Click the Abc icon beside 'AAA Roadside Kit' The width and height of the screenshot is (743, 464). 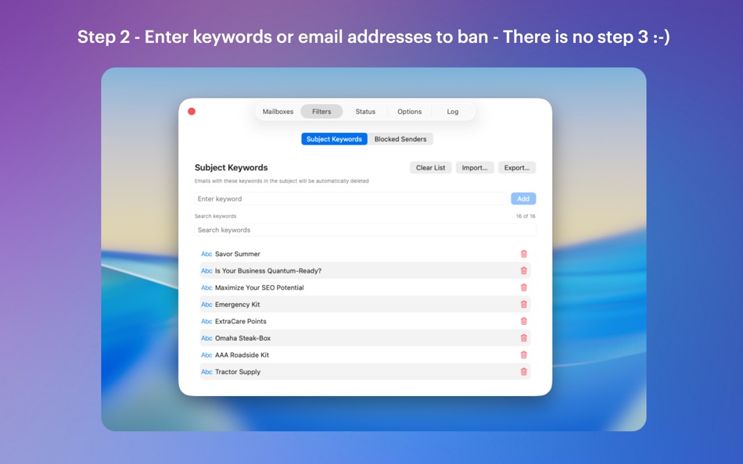coord(206,355)
